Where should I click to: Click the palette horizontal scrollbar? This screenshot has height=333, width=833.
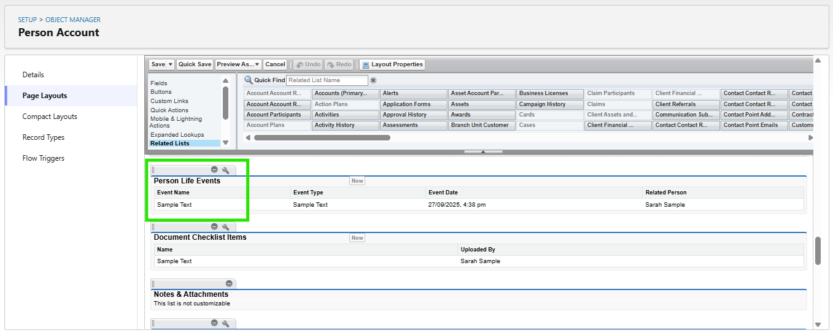click(322, 138)
